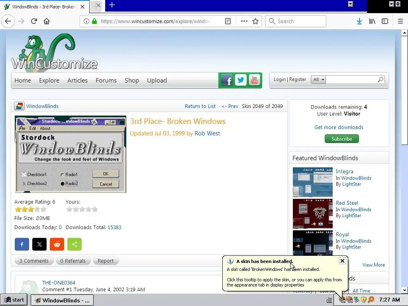Click the WindowBlinds breadcrumb link

click(x=42, y=106)
